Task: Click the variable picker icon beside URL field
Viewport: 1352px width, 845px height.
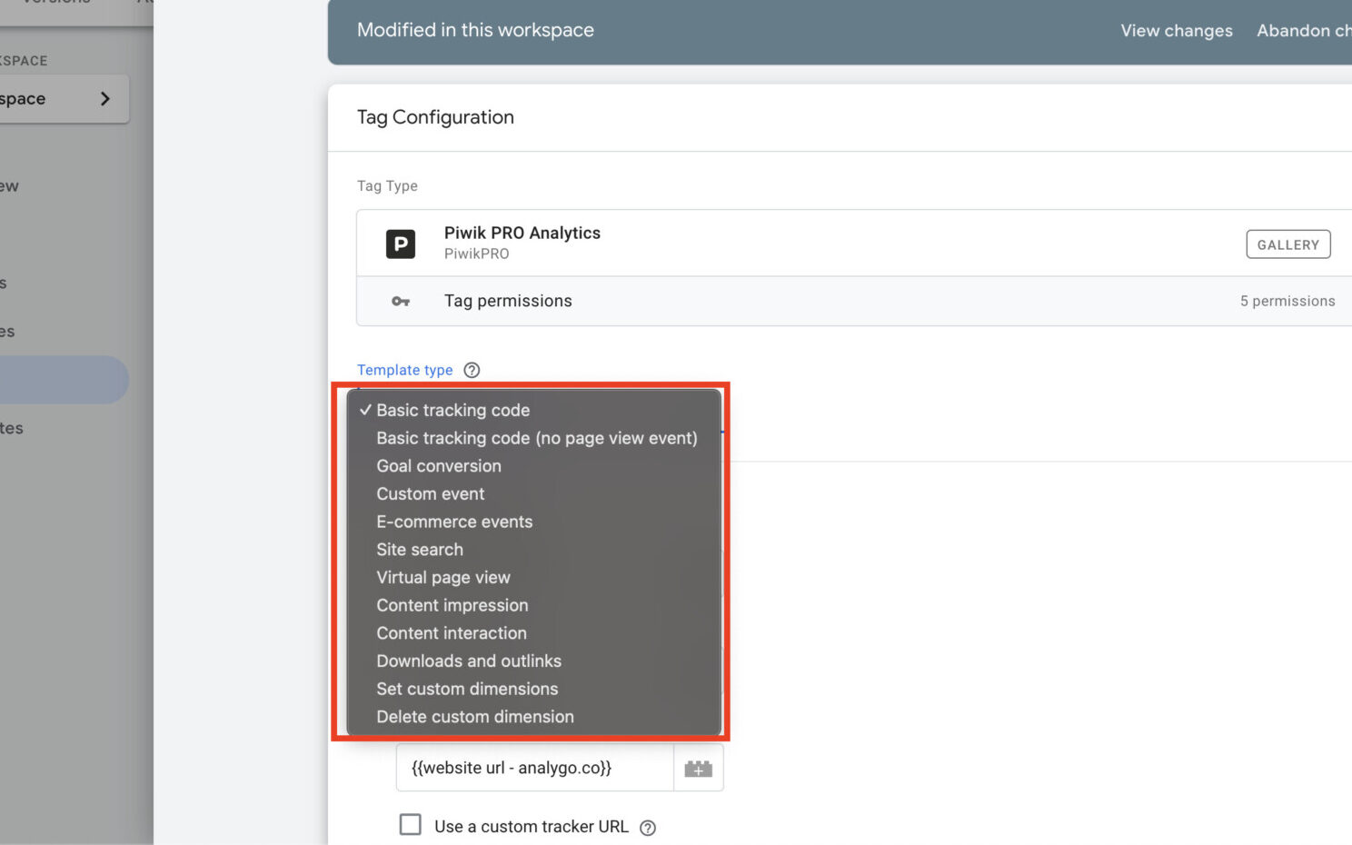Action: (698, 769)
